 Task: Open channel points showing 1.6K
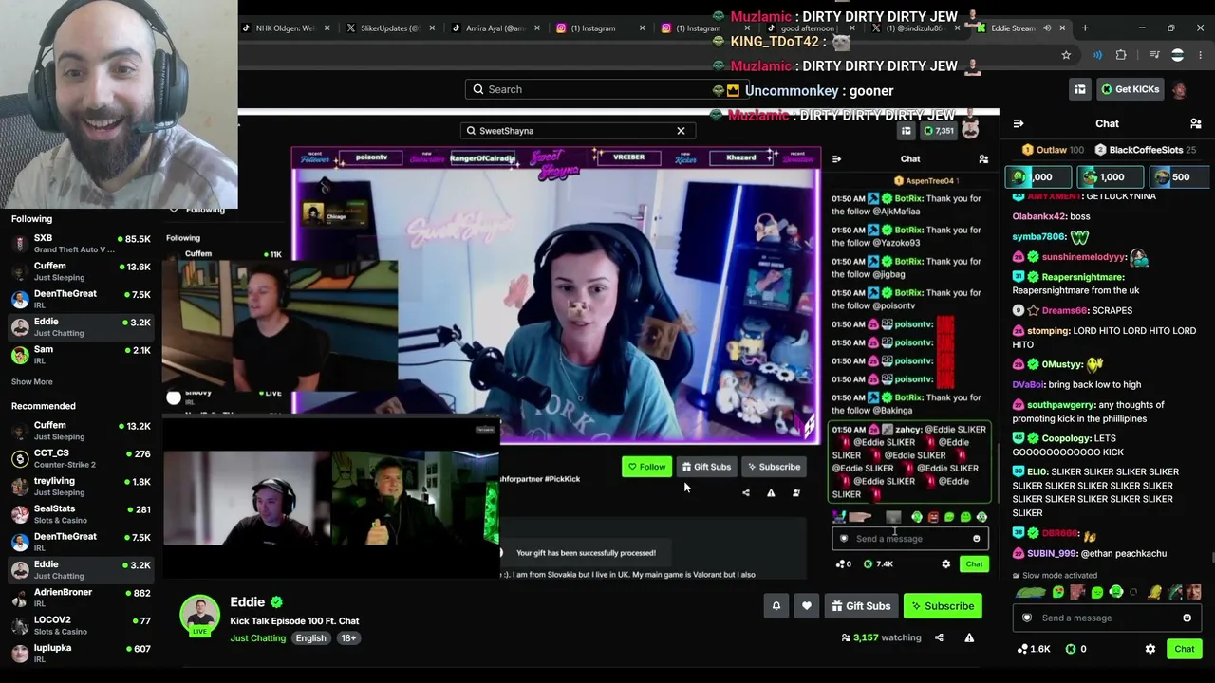coord(1034,649)
